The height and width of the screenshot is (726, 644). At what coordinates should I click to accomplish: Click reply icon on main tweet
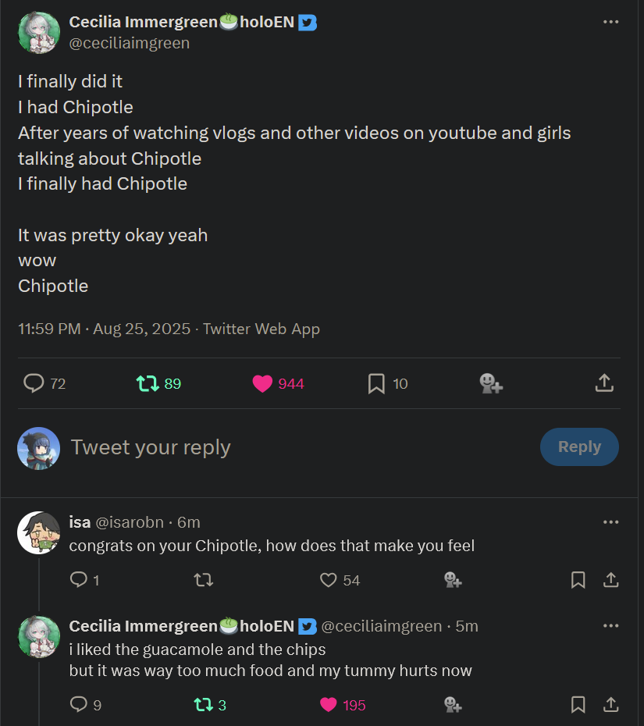34,383
